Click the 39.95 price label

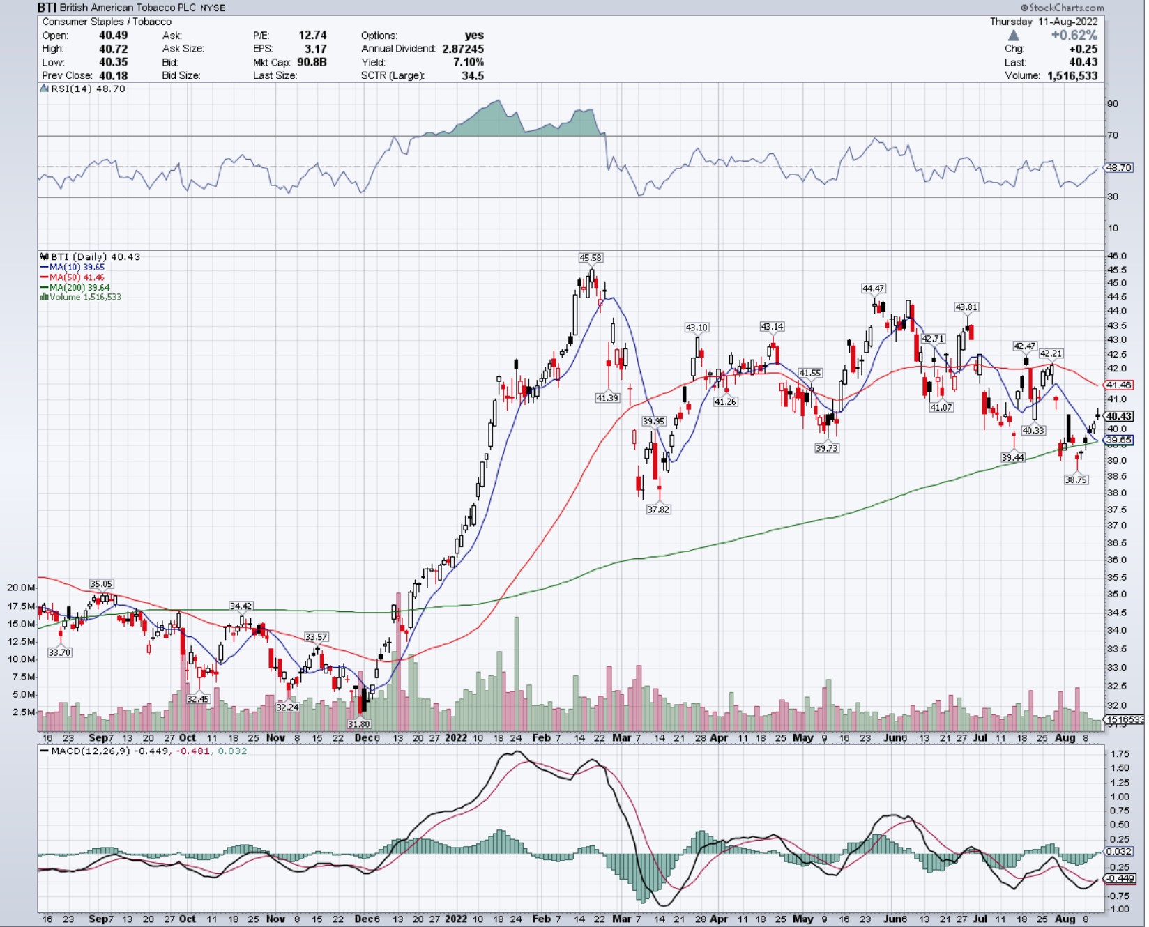(x=654, y=422)
